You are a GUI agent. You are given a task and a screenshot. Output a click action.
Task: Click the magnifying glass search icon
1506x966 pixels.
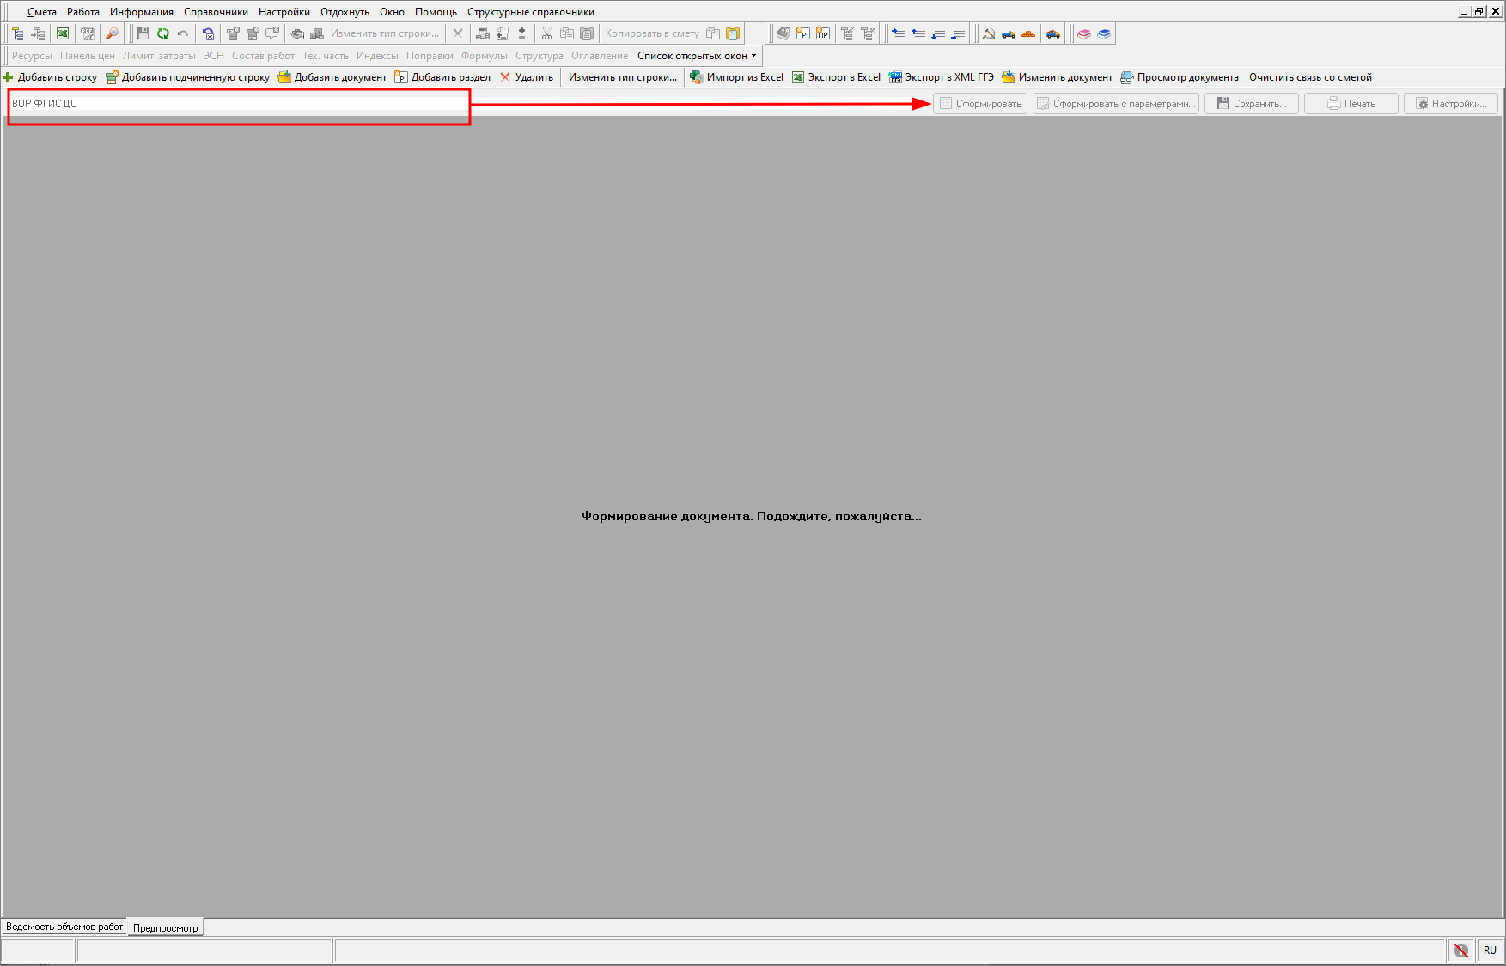[112, 33]
